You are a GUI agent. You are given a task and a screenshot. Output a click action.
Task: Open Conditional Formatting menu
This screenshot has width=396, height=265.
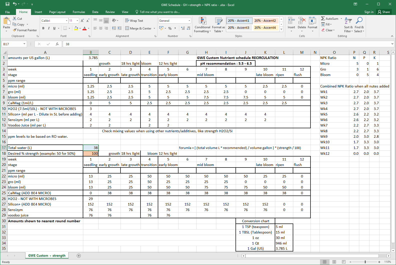[x=202, y=25]
